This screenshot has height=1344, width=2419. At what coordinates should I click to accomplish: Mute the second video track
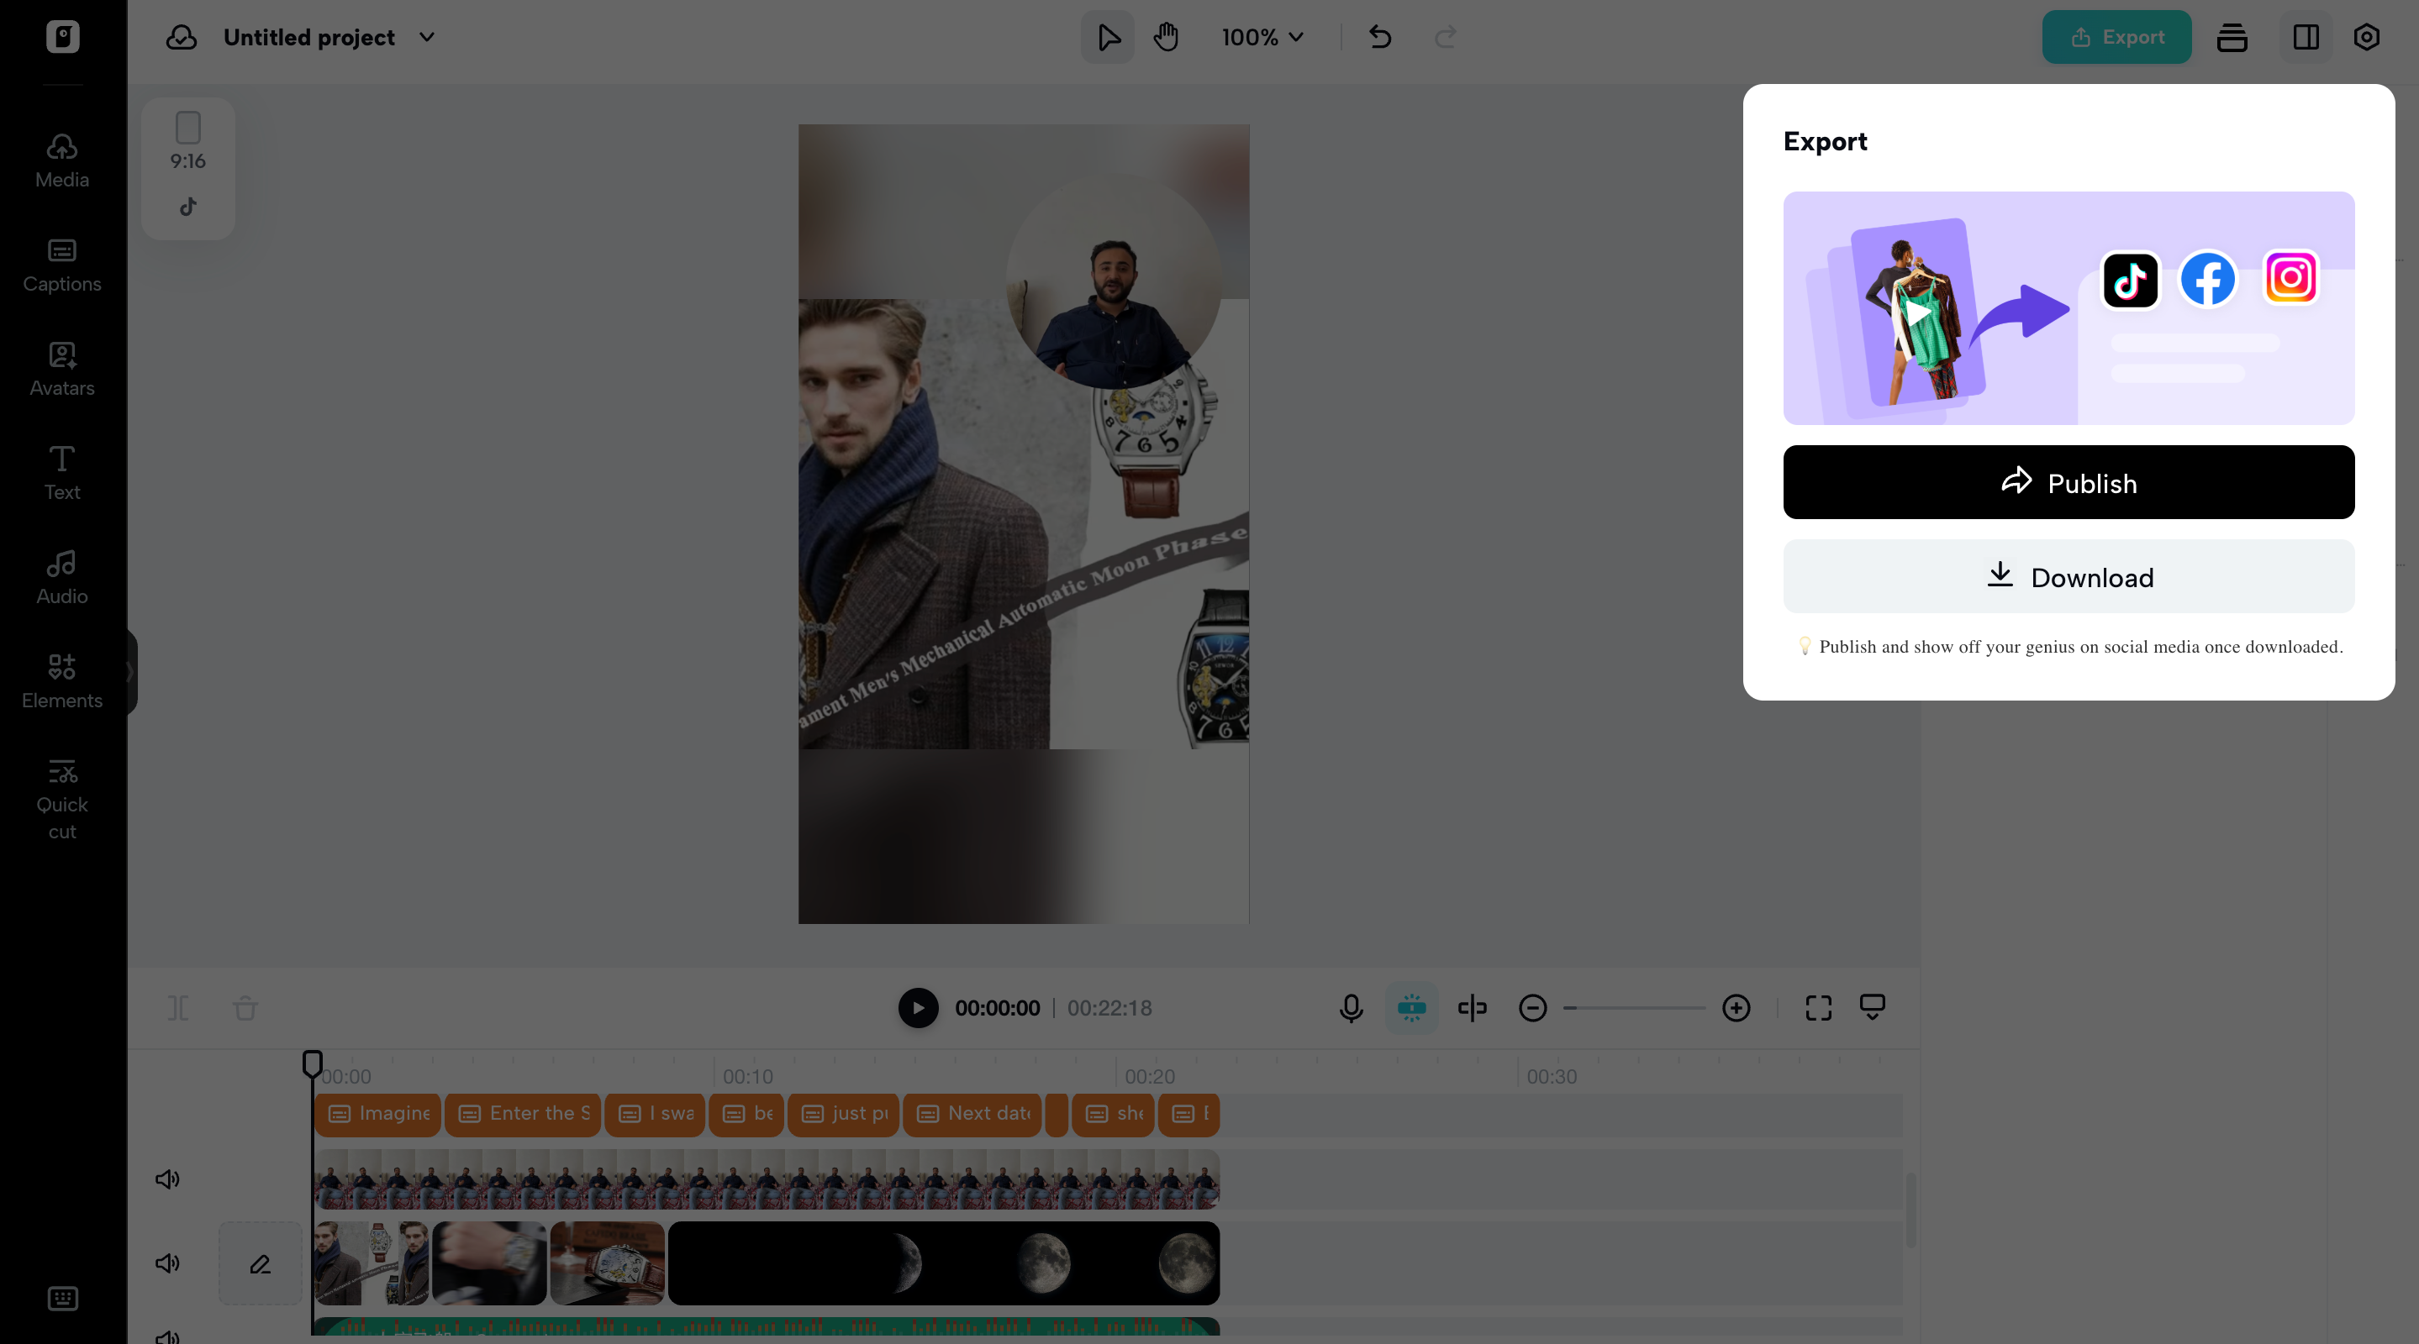tap(166, 1263)
